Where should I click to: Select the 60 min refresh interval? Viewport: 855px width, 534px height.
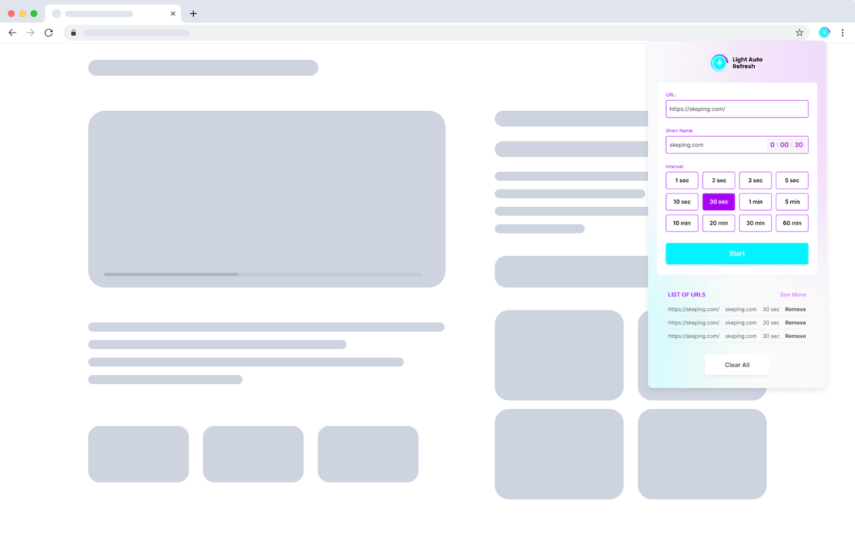pyautogui.click(x=792, y=223)
